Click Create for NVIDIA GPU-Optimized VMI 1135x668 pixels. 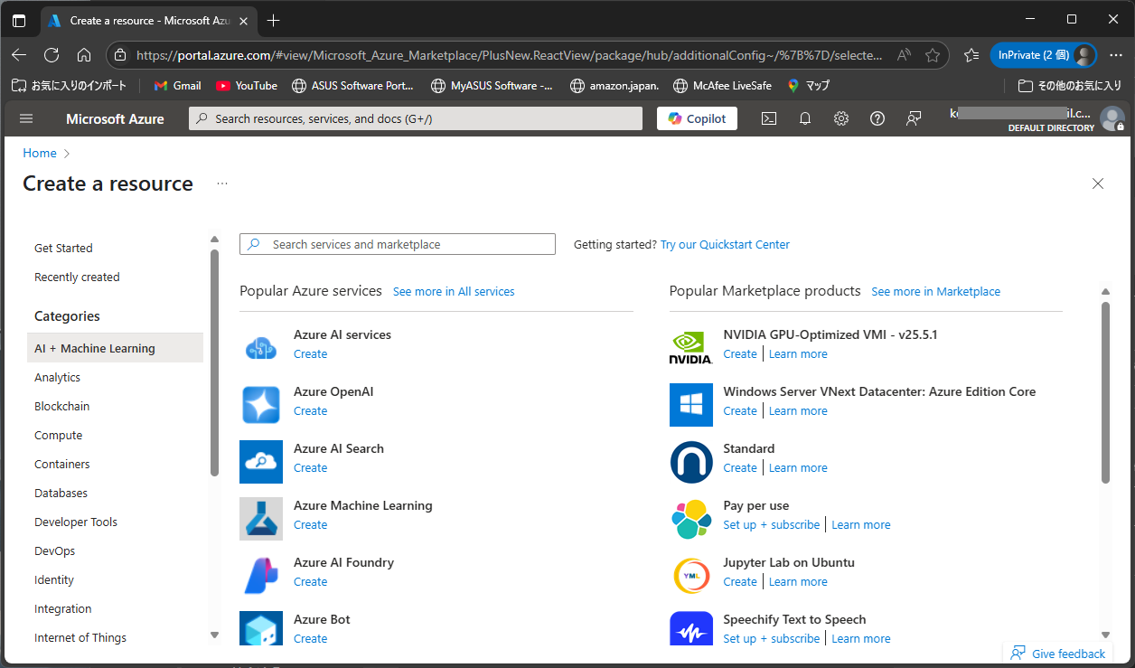(740, 353)
